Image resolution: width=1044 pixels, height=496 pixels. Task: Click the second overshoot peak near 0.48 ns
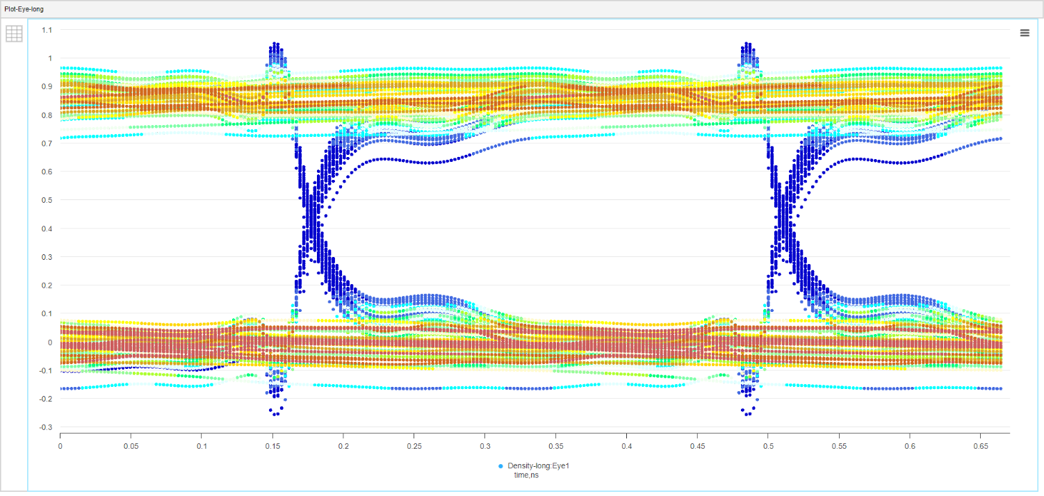point(747,46)
